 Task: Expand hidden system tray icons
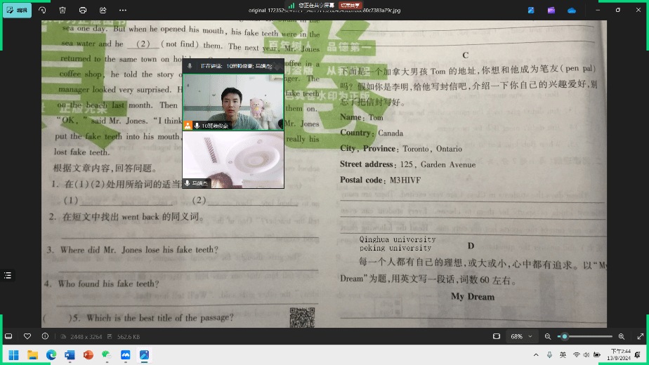(536, 355)
